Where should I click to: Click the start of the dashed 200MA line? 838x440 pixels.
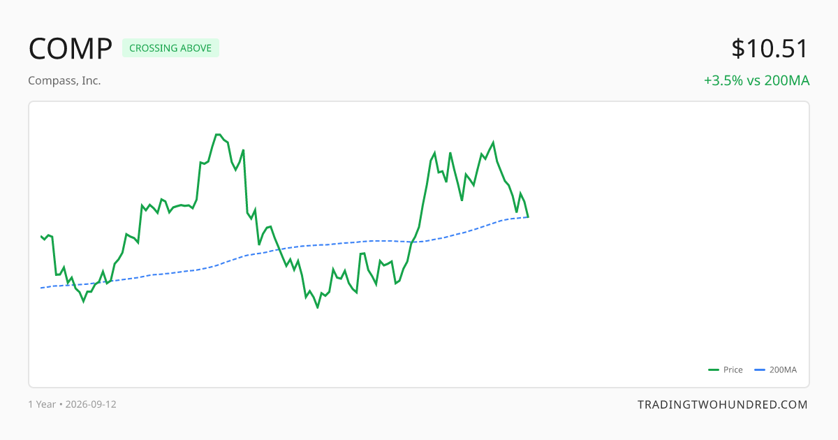(41, 288)
